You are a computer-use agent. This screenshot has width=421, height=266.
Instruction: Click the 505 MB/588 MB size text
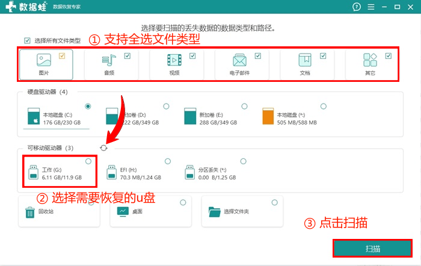(297, 123)
